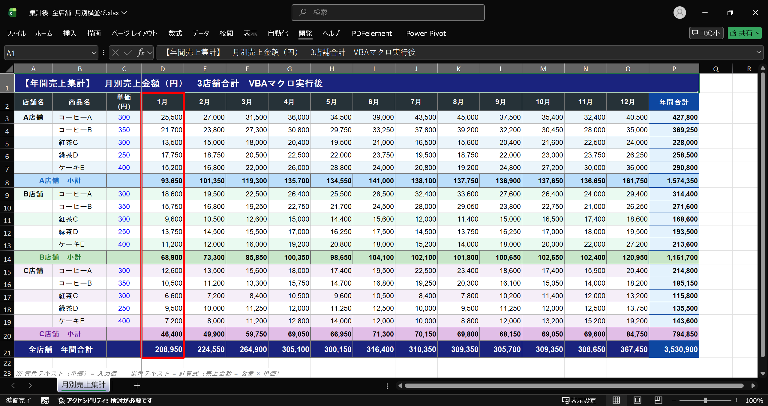Switch to Page Break Preview mode
Viewport: 768px width, 406px height.
click(658, 400)
